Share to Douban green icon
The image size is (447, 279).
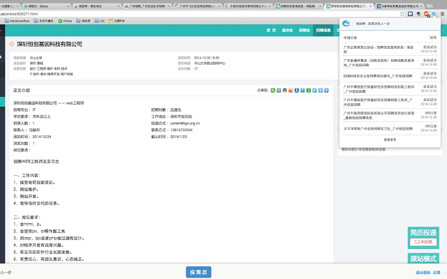point(309,91)
